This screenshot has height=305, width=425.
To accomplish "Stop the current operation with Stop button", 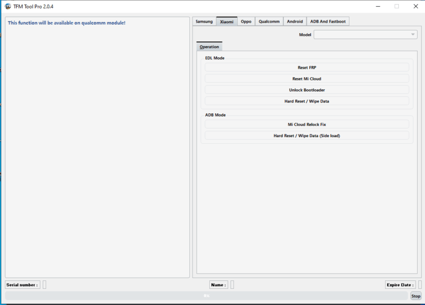I will [416, 296].
